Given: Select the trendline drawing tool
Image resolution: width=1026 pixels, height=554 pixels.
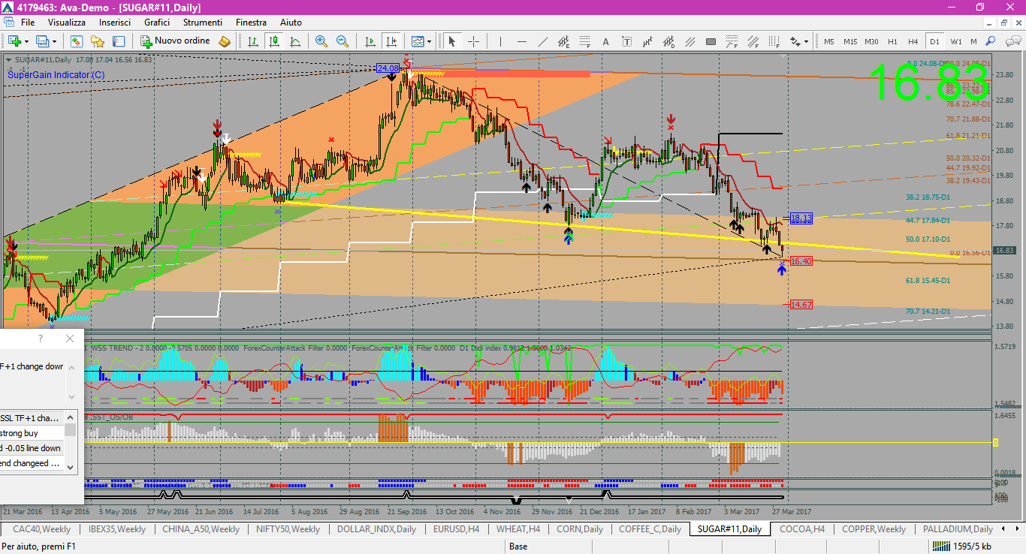Looking at the screenshot, I should pyautogui.click(x=542, y=41).
